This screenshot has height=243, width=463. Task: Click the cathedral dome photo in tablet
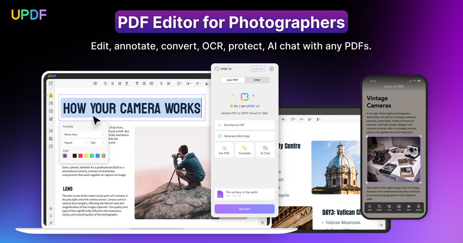pyautogui.click(x=336, y=167)
